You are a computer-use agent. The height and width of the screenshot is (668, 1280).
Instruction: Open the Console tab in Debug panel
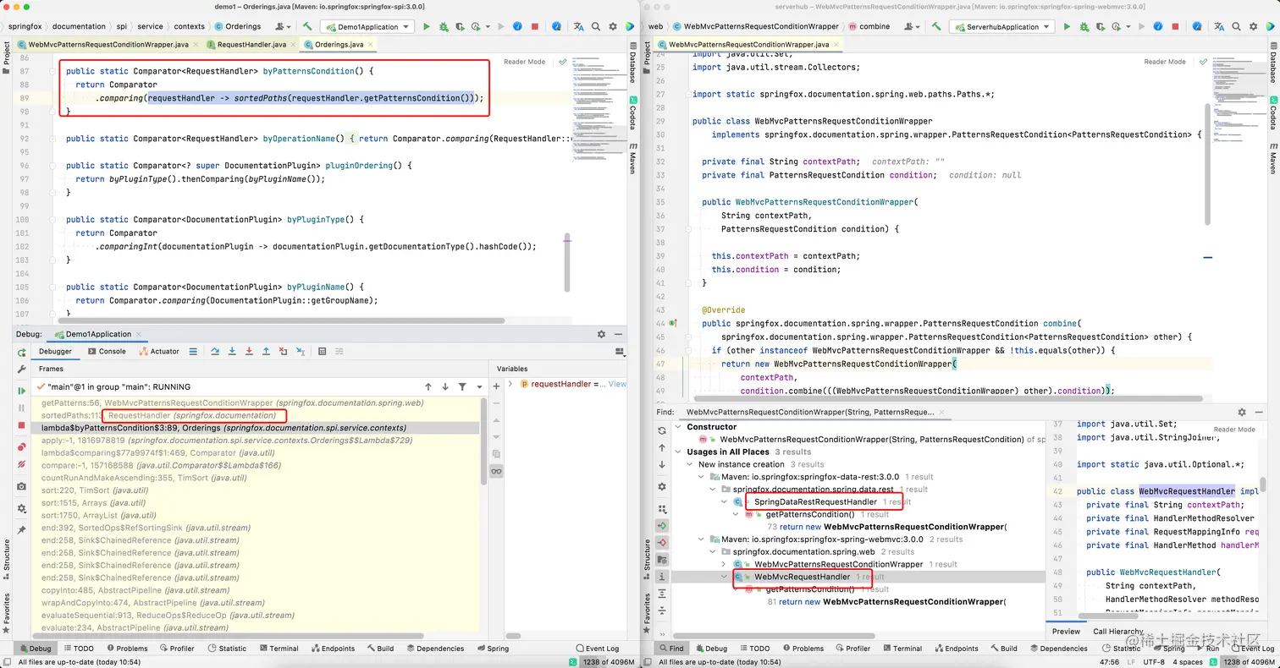(108, 351)
